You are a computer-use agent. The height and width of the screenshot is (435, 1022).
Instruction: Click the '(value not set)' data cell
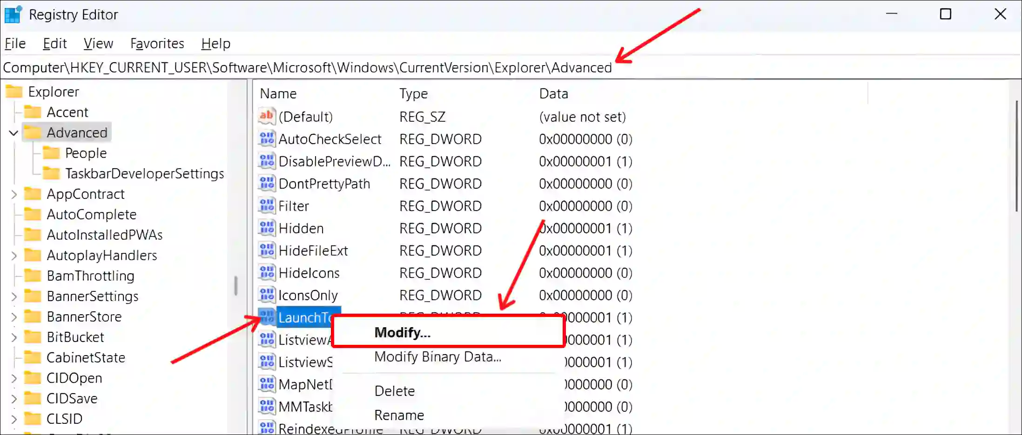click(583, 117)
